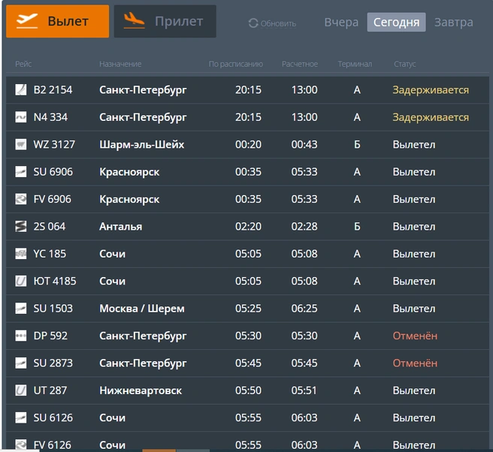Select the flight number B2 2154
Image resolution: width=493 pixels, height=452 pixels.
[53, 90]
